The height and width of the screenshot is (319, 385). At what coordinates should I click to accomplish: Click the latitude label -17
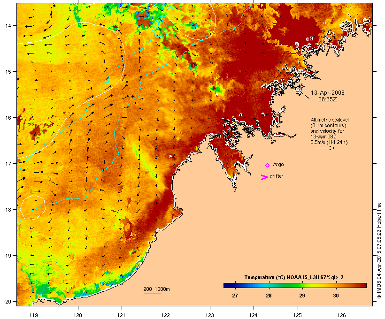pyautogui.click(x=7, y=163)
